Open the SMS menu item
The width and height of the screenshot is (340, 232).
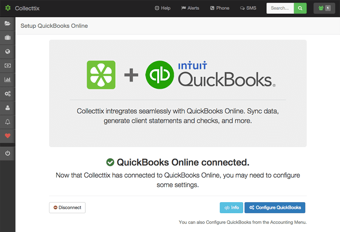point(248,8)
